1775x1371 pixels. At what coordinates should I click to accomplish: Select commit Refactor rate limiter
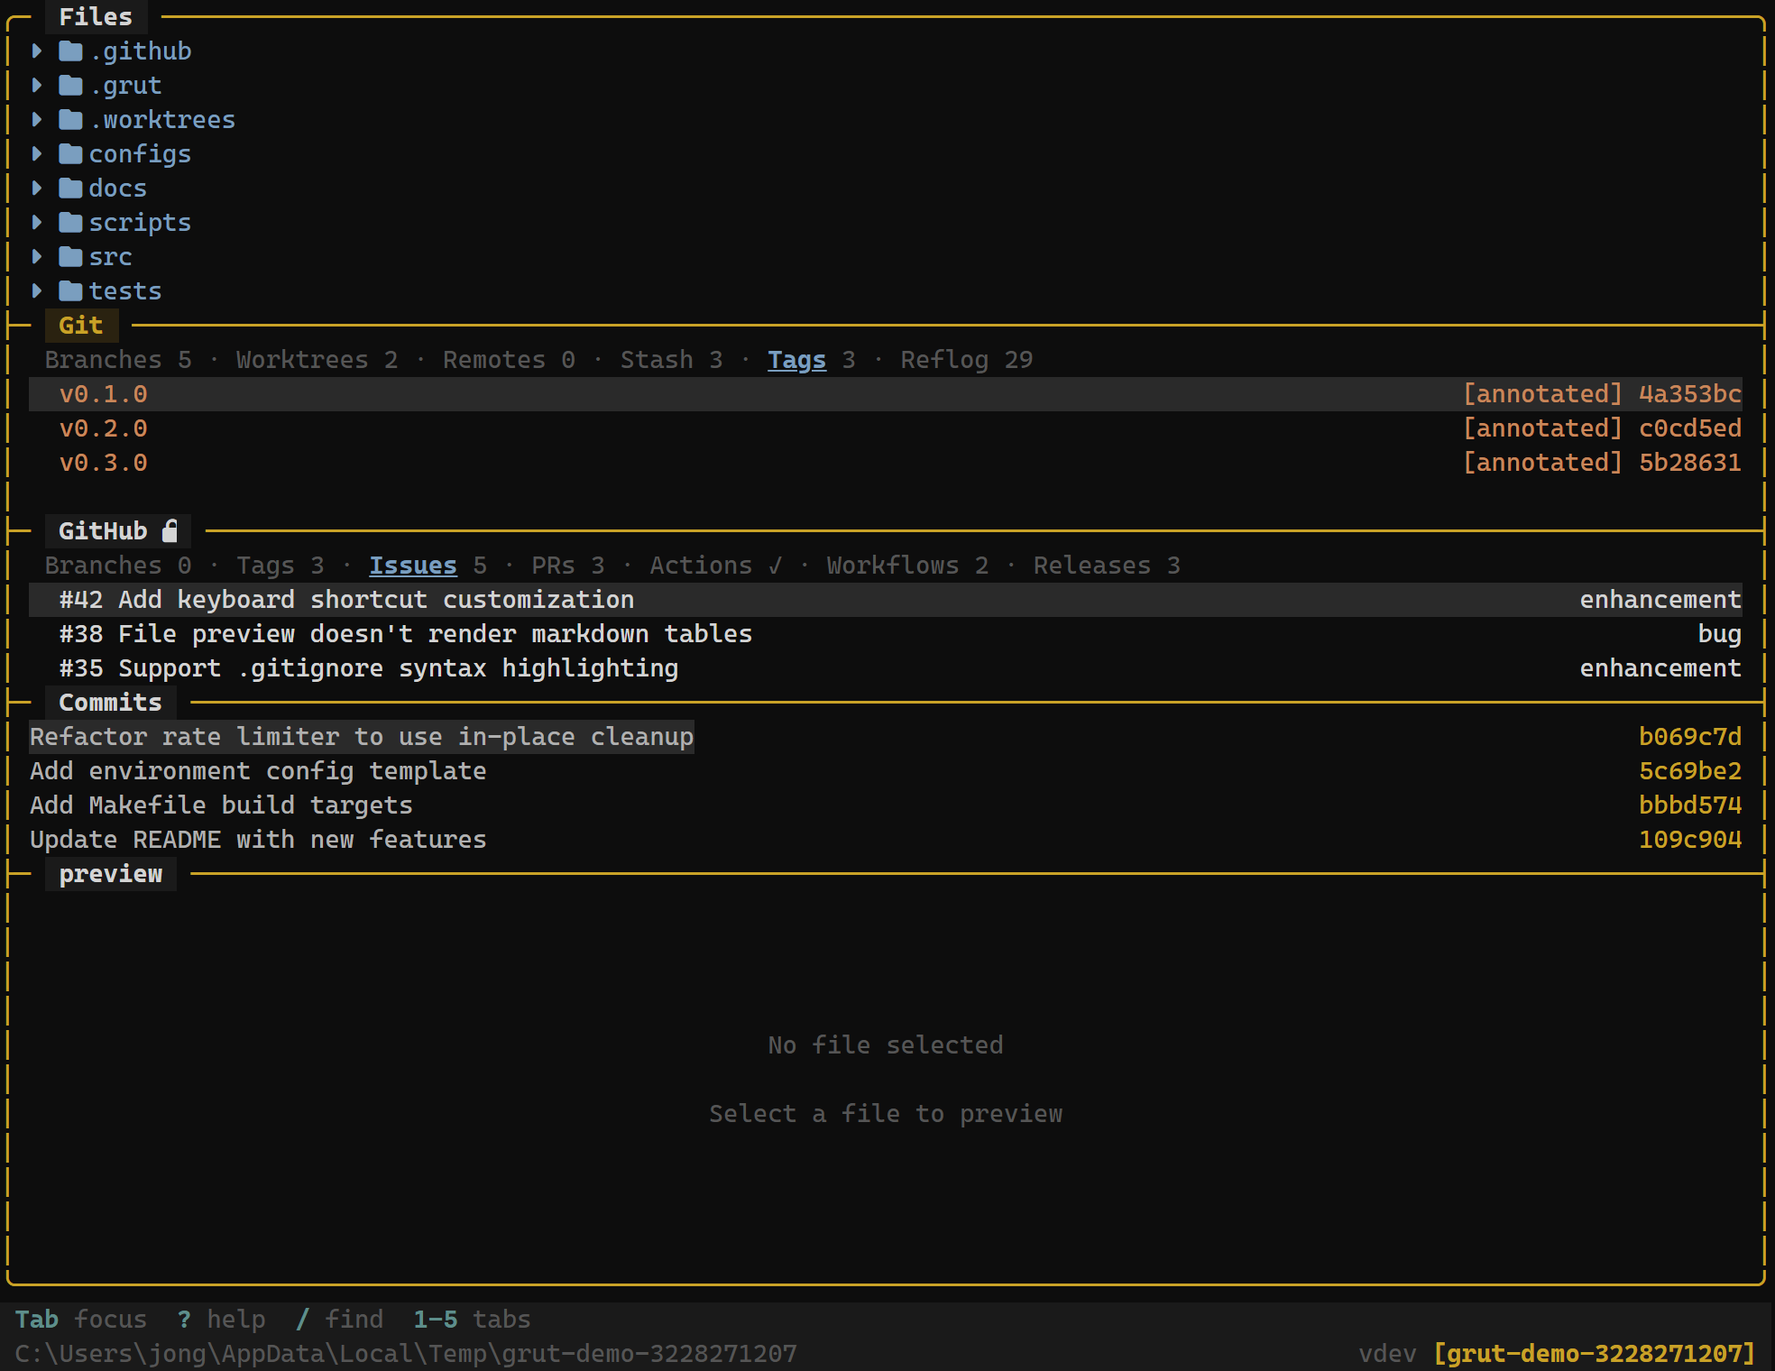(886, 737)
